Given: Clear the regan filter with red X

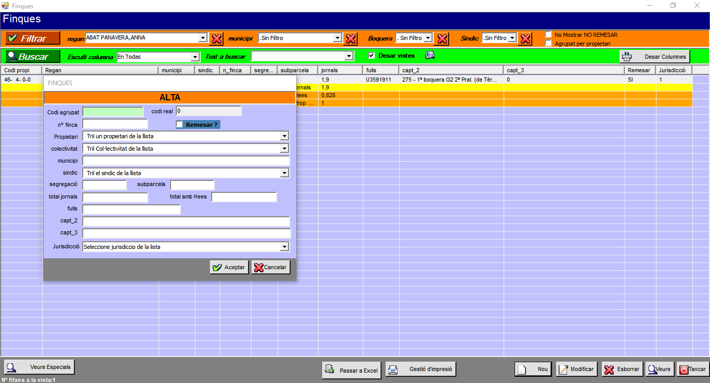Looking at the screenshot, I should (217, 38).
